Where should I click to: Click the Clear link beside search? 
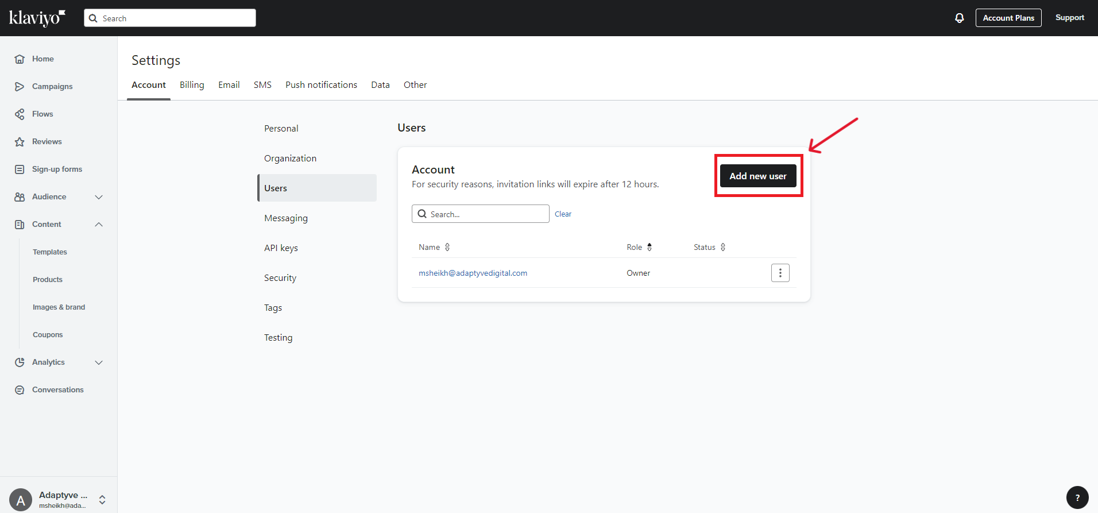tap(563, 214)
